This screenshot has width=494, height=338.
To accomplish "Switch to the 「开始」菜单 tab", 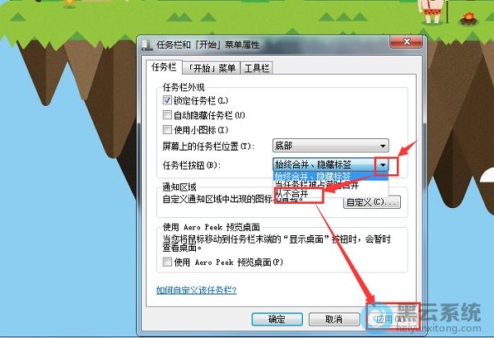I will pos(212,68).
